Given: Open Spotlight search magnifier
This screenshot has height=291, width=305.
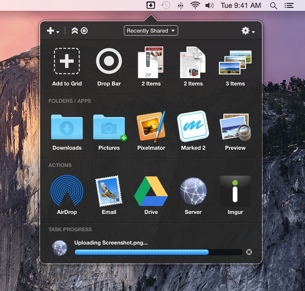Looking at the screenshot, I should coord(273,5).
